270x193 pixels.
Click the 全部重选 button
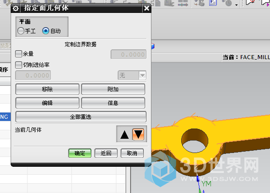point(81,117)
